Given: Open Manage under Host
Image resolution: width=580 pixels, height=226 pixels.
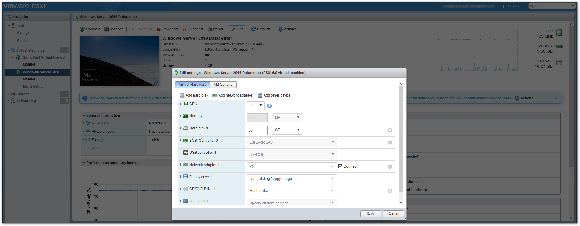Looking at the screenshot, I should click(23, 33).
